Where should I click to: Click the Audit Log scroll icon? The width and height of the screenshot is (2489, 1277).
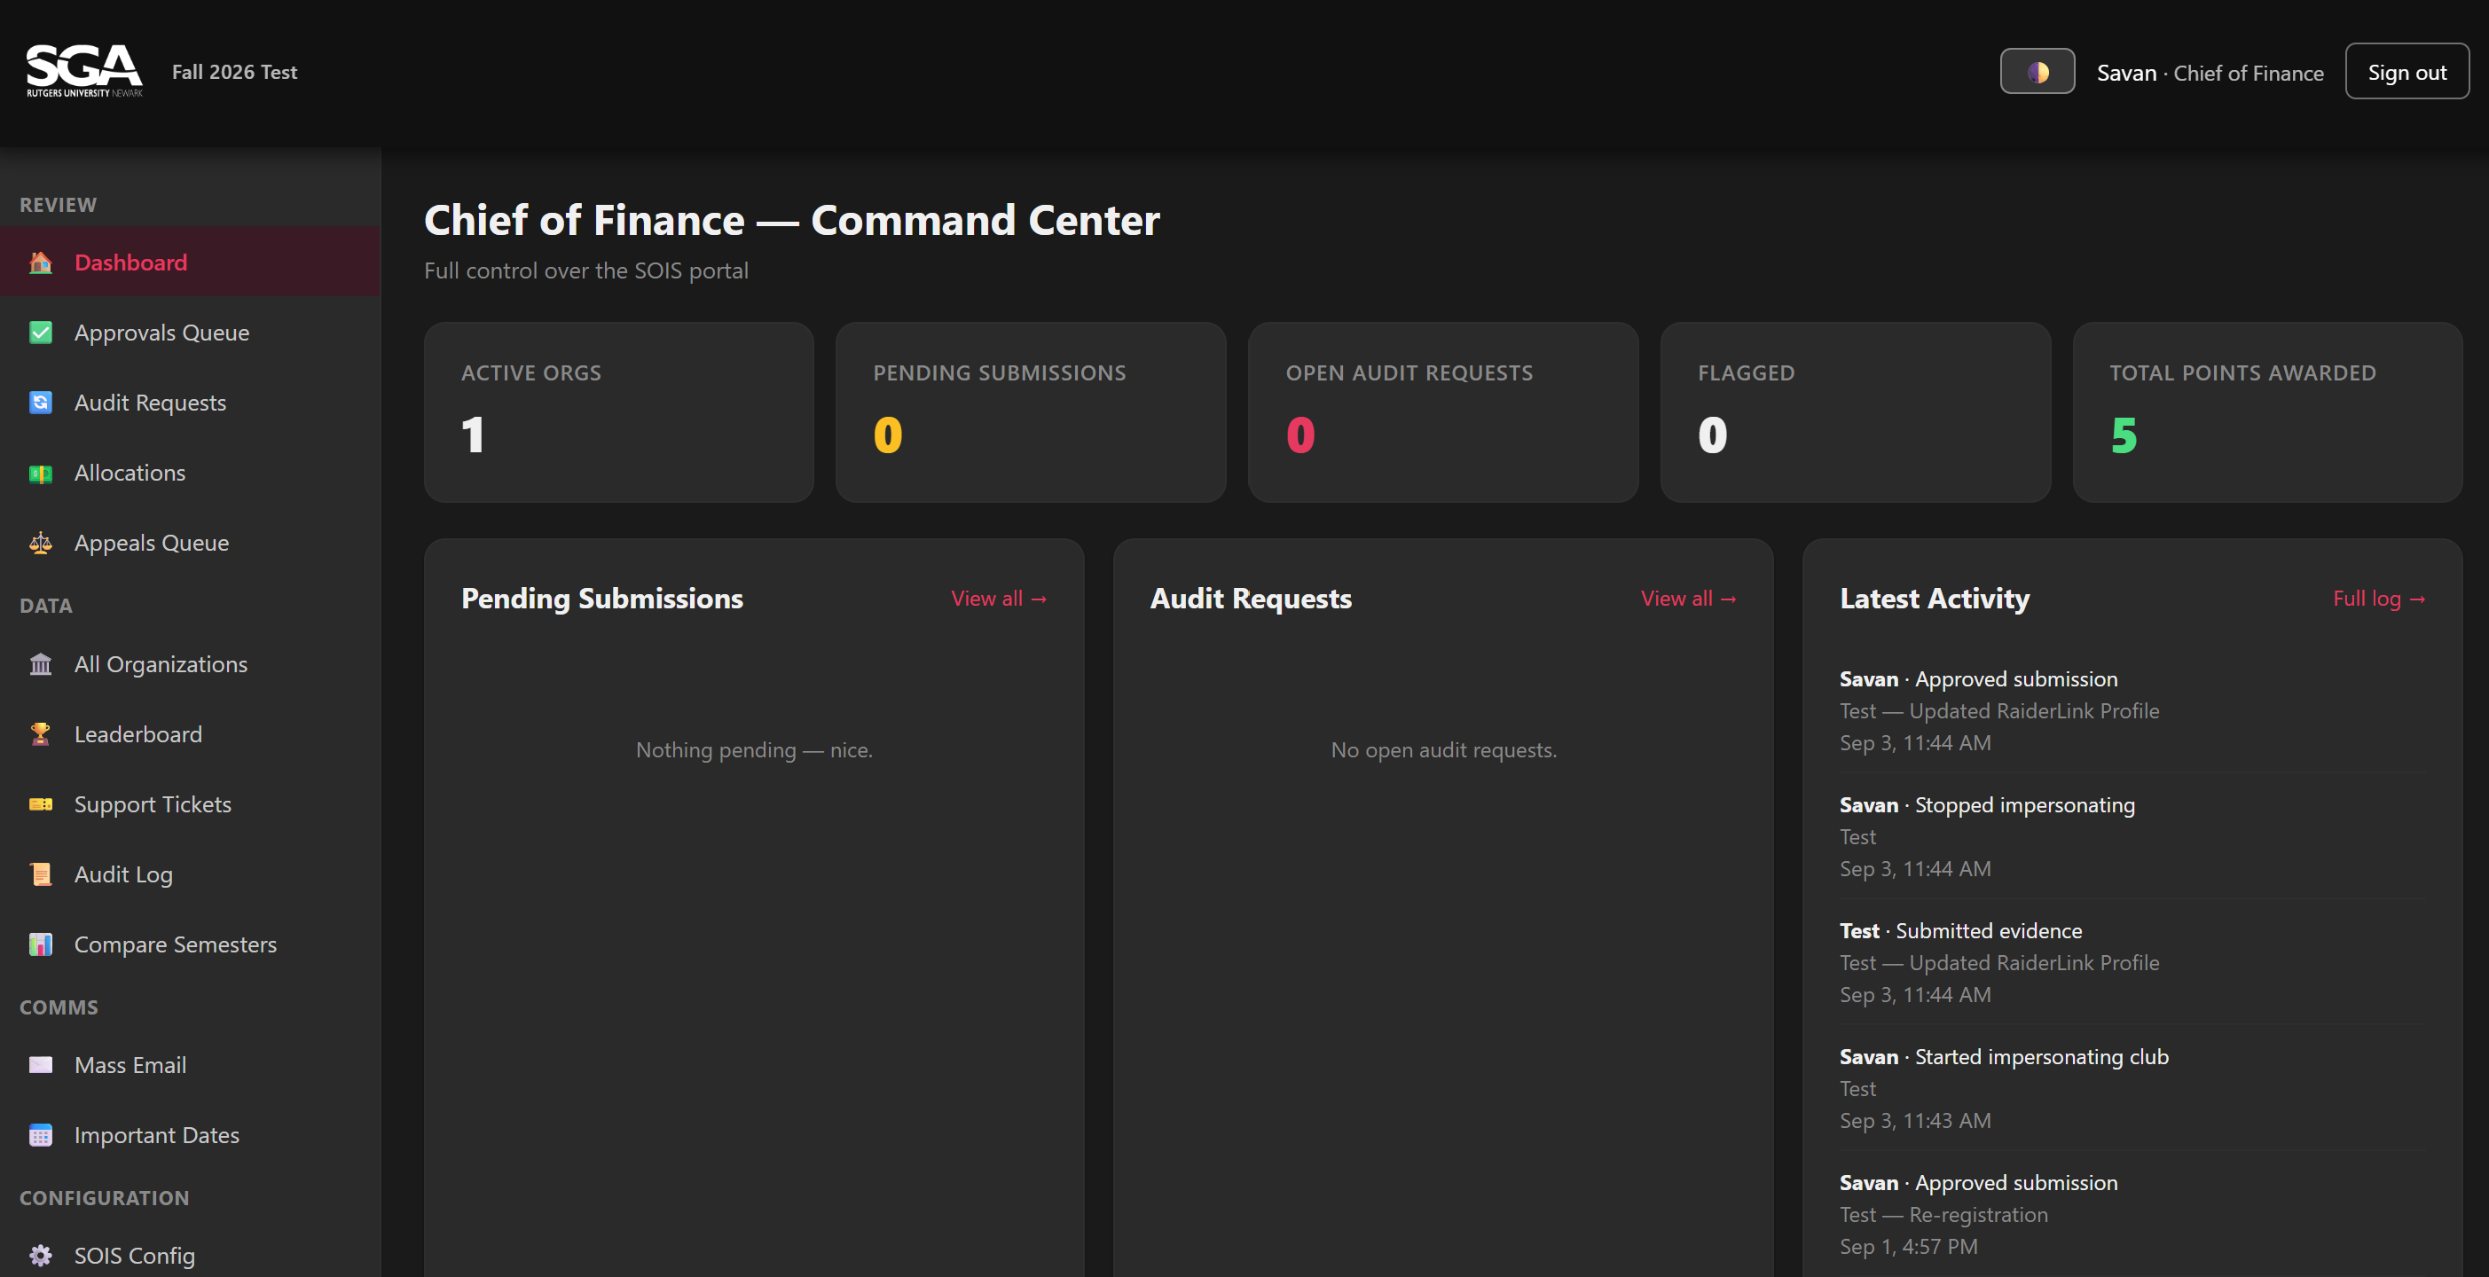41,874
